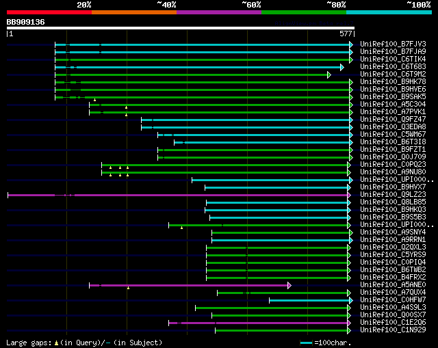Click the yellow gap marker under the A5ANE0 bar
This screenshot has height=348, width=438.
[x=128, y=288]
